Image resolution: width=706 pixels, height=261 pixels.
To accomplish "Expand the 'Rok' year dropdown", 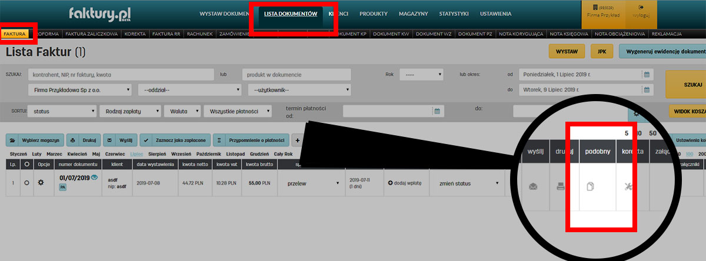I will 421,75.
